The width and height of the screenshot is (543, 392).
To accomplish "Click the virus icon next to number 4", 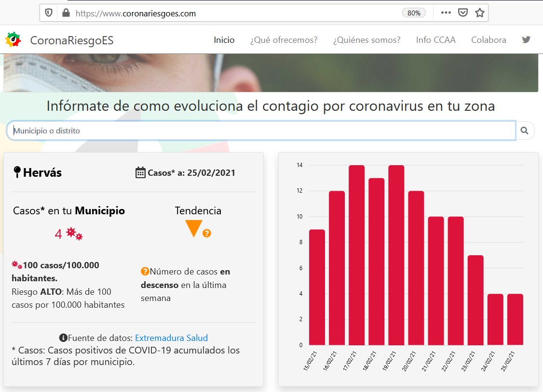I will click(74, 234).
